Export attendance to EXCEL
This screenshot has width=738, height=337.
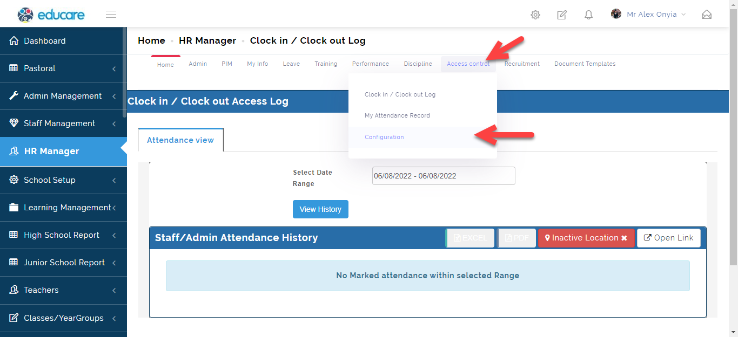pos(470,238)
